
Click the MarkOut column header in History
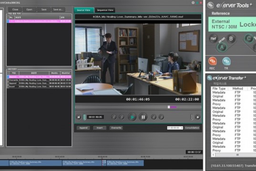click(x=66, y=73)
